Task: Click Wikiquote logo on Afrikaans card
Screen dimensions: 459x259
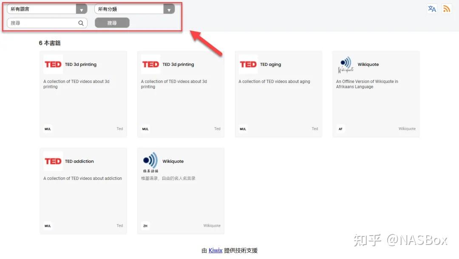Action: click(x=346, y=65)
